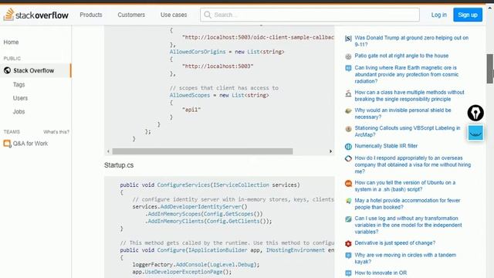Click site icon beside Derivative speed of change
The image size is (494, 278).
click(348, 243)
